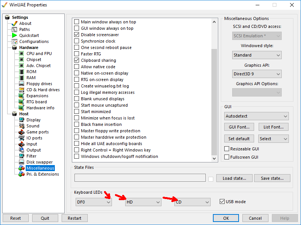This screenshot has width=301, height=225.
Task: Click the Sound speaker icon
Action: [x=22, y=126]
